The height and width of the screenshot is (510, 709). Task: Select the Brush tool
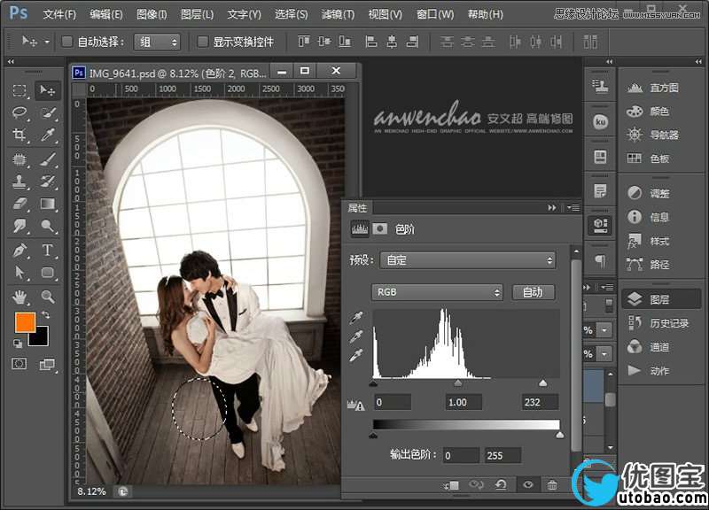[48, 159]
